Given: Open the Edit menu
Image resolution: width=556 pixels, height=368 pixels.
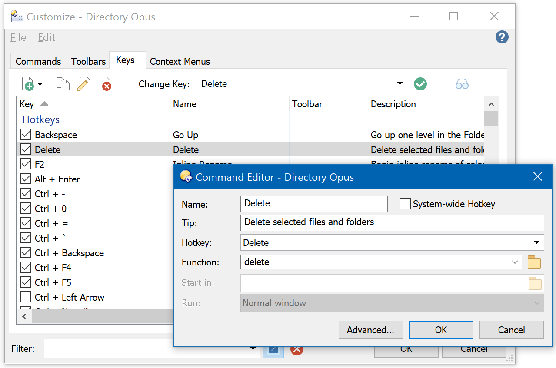Looking at the screenshot, I should pyautogui.click(x=47, y=37).
